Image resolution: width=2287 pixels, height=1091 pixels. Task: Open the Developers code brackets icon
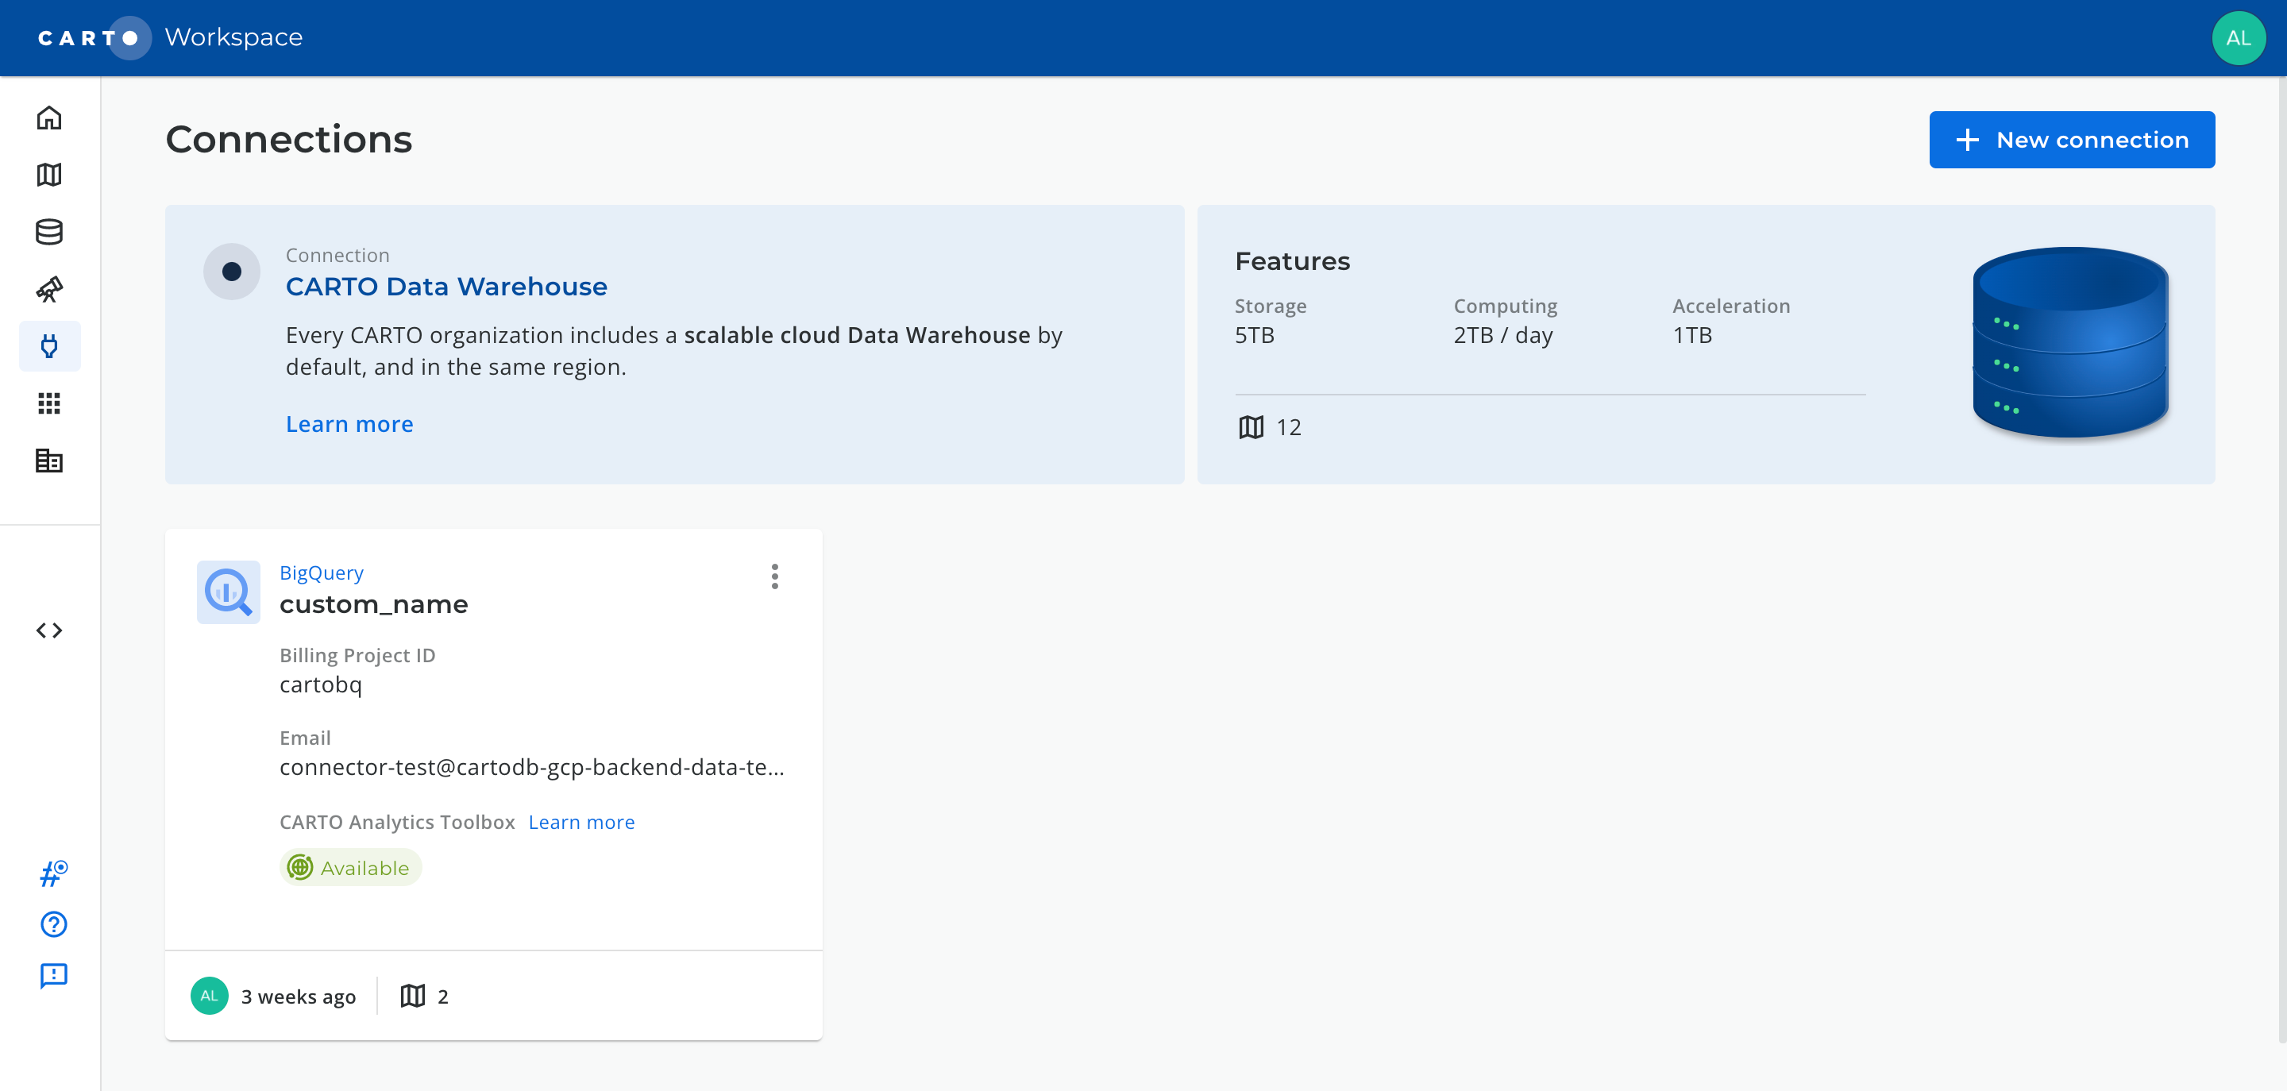coord(50,630)
